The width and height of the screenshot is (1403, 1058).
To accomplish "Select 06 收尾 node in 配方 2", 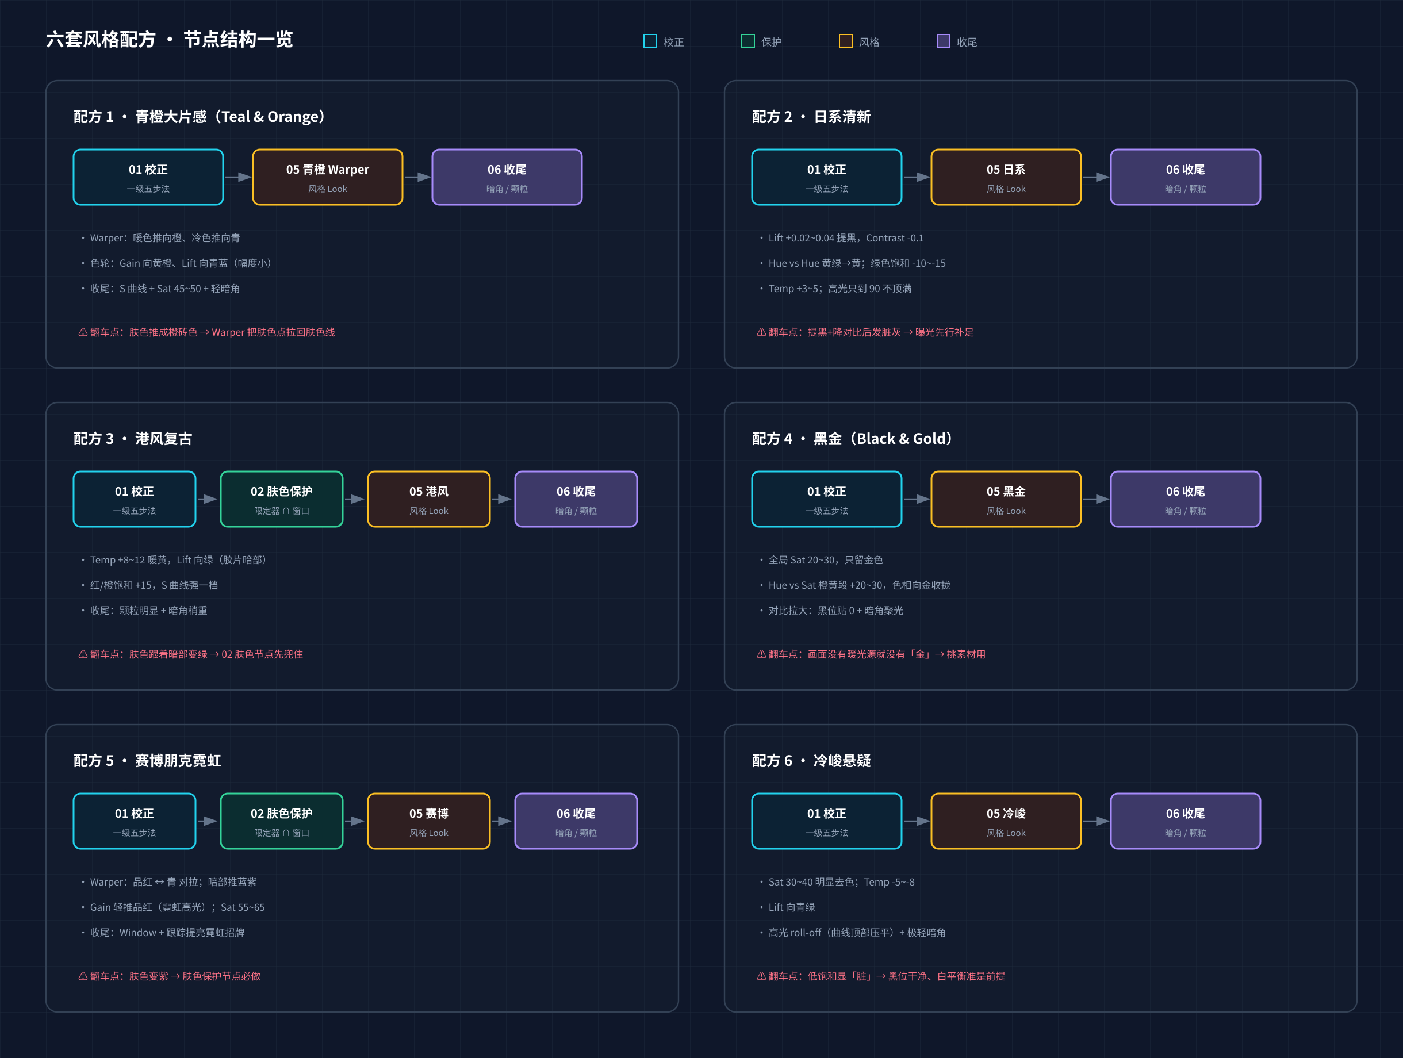I will click(1186, 177).
